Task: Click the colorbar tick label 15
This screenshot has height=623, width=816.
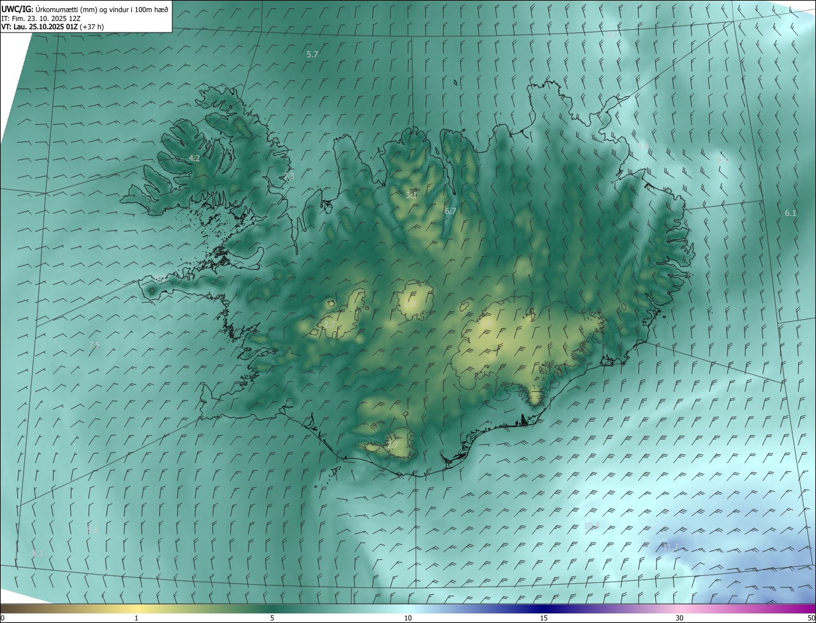Action: (x=544, y=618)
